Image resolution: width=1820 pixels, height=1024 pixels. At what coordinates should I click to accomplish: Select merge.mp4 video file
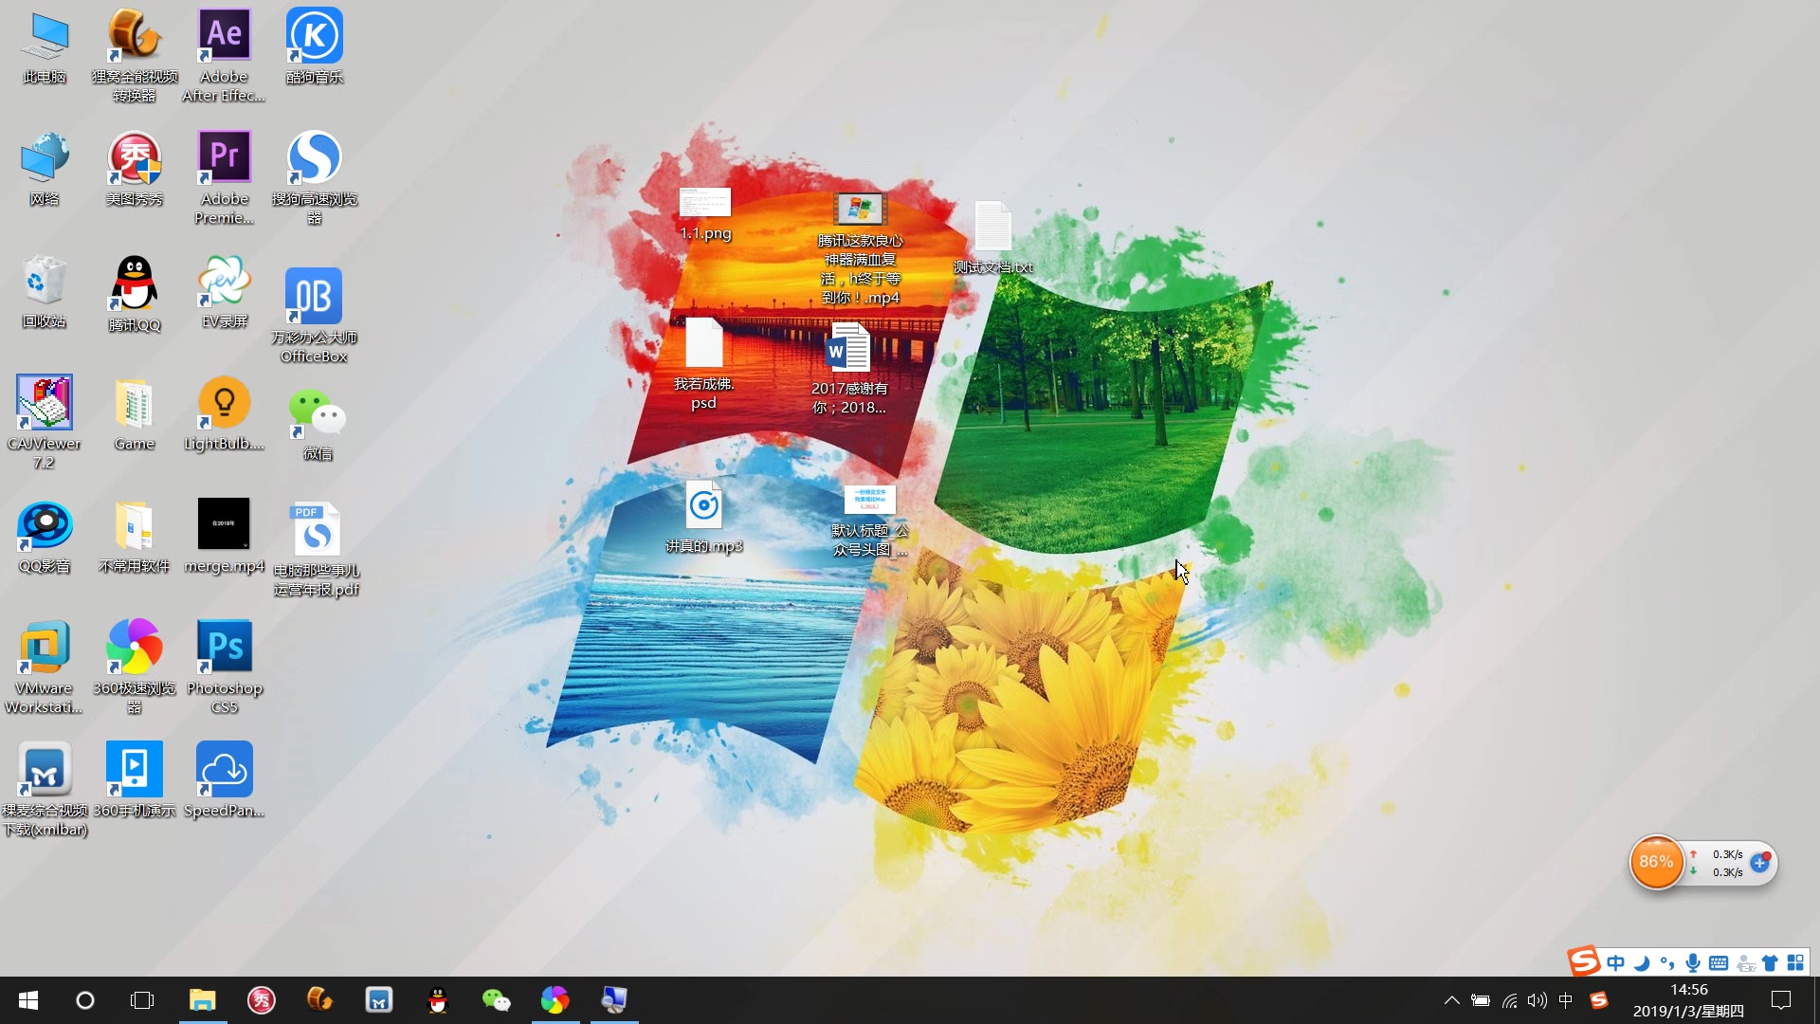point(225,537)
